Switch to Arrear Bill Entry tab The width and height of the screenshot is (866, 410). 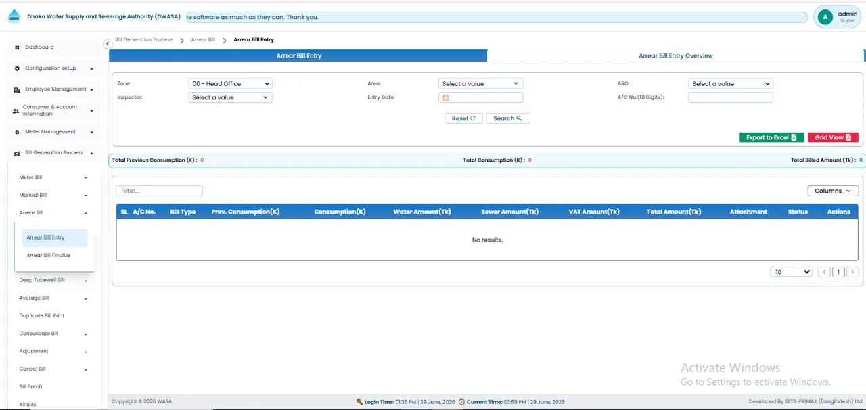298,55
